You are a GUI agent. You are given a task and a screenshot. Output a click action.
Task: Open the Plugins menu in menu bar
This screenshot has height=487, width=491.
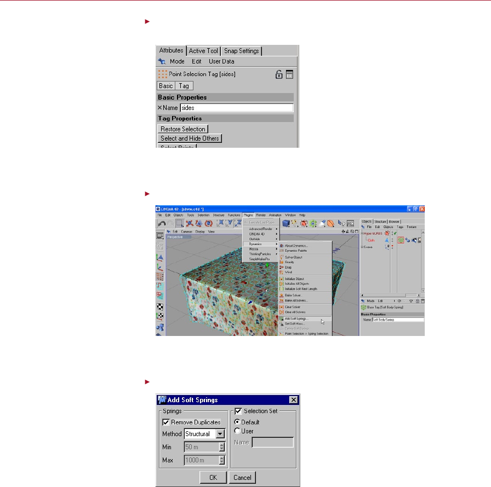248,215
